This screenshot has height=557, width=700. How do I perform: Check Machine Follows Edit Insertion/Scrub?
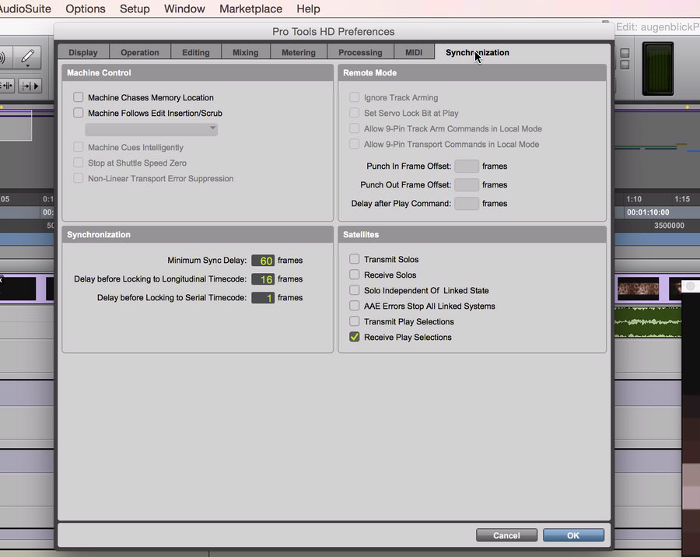click(79, 114)
